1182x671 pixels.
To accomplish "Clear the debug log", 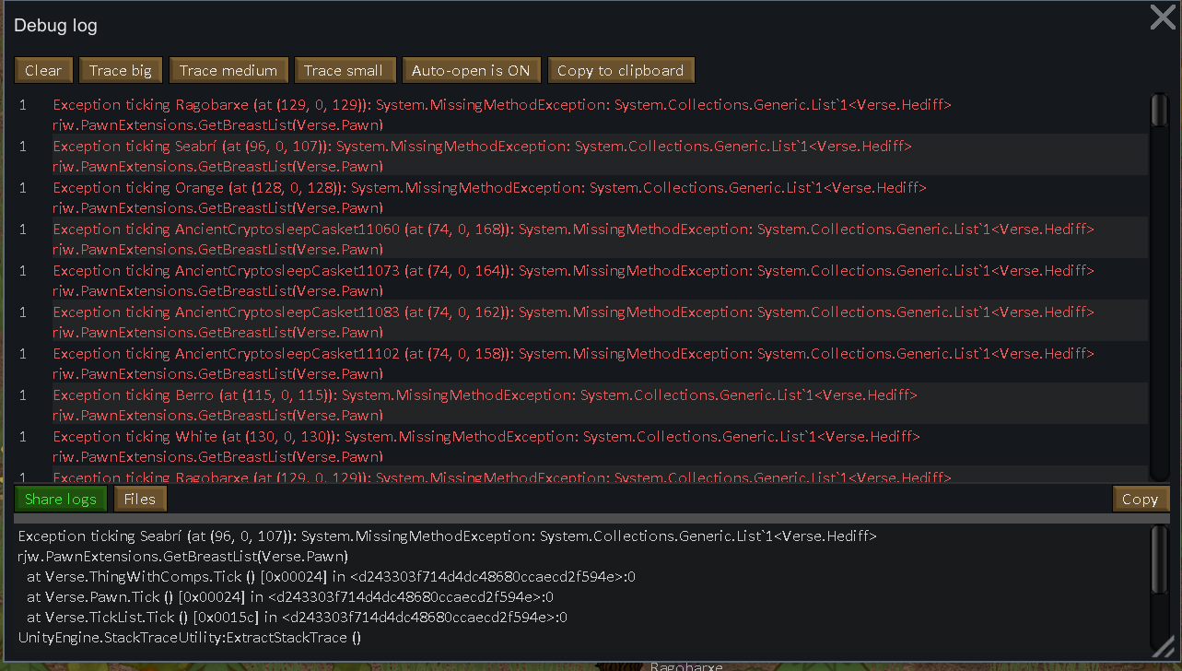I will tap(43, 70).
